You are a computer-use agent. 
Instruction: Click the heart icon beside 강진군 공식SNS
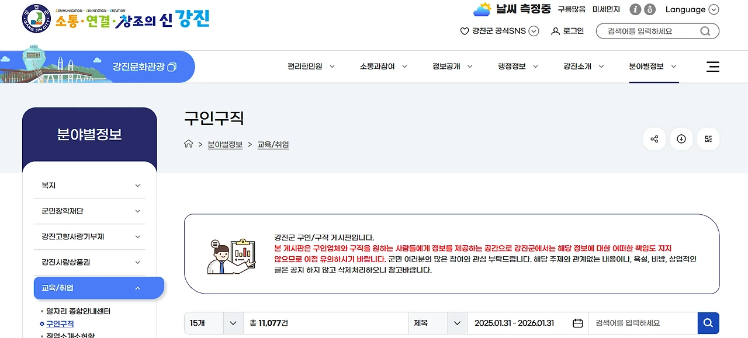tap(463, 31)
